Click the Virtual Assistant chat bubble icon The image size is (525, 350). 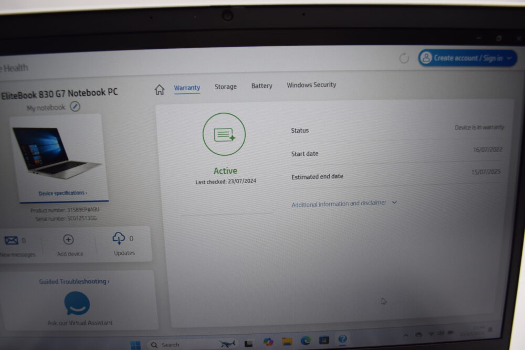coord(77,303)
